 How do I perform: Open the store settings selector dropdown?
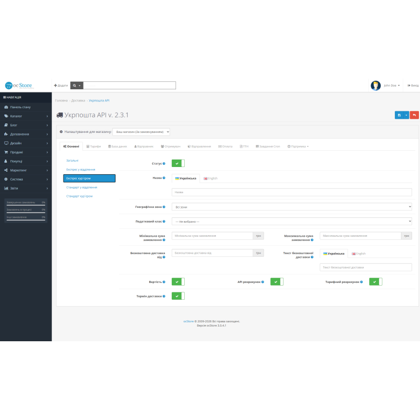tap(141, 132)
